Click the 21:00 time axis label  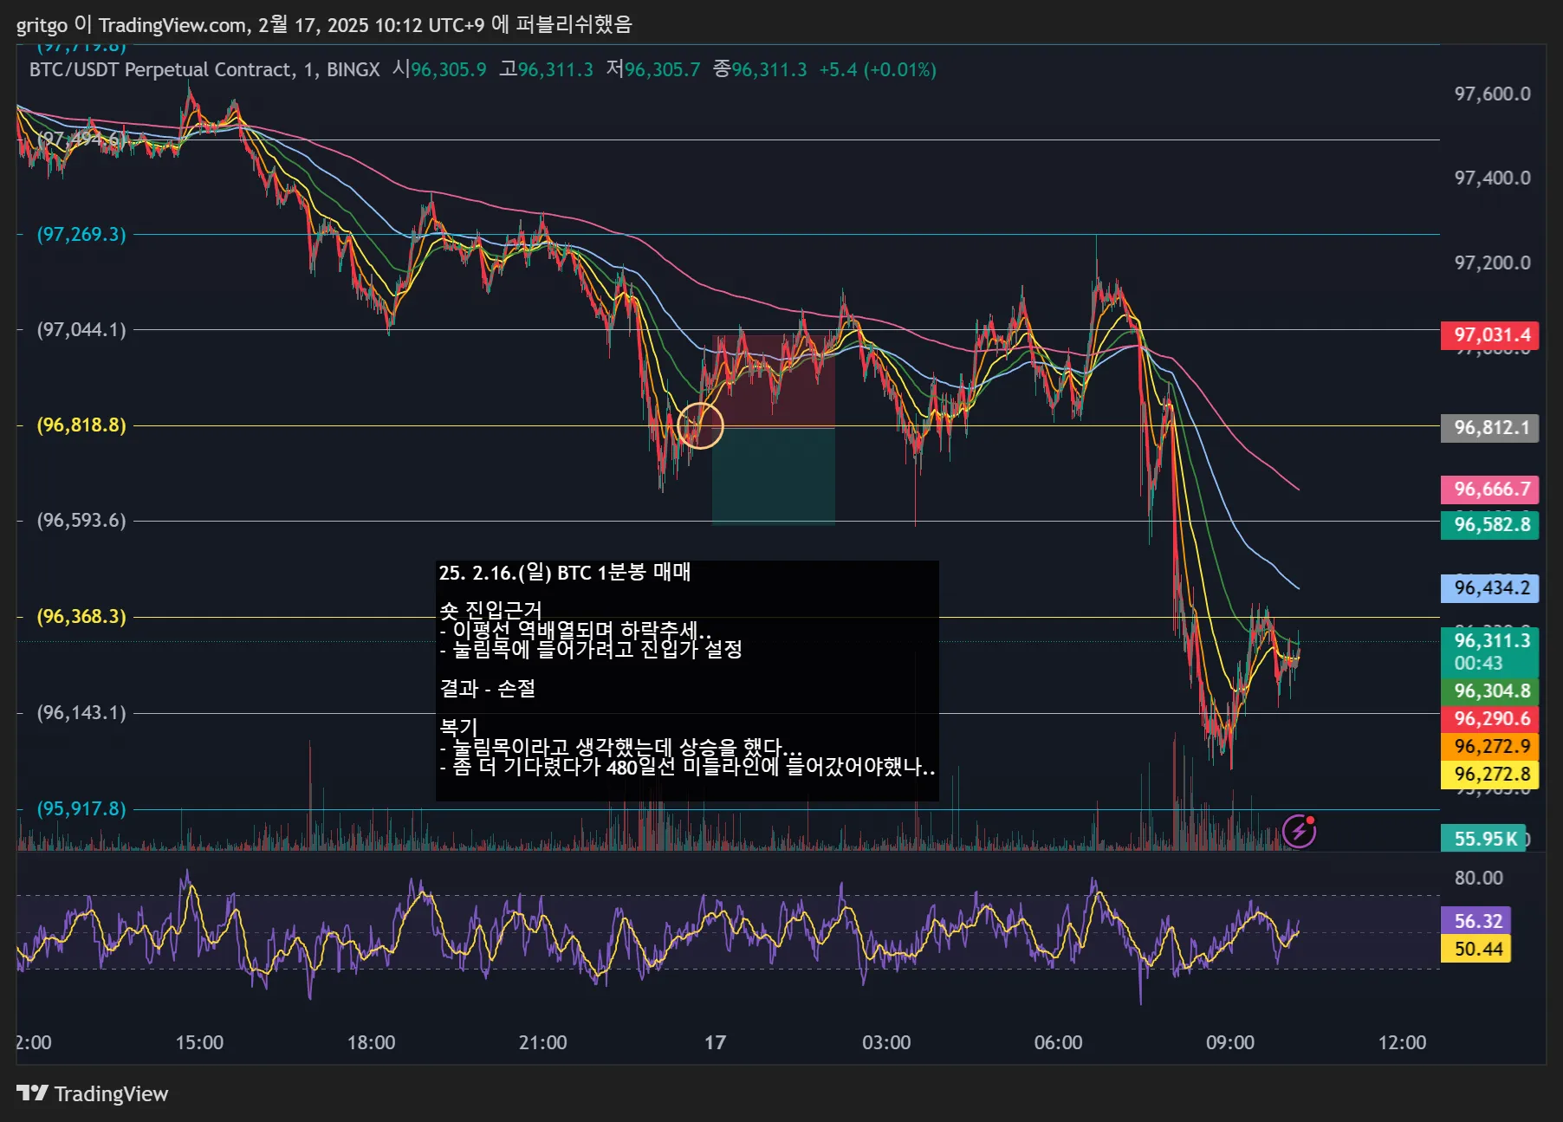click(x=542, y=1043)
